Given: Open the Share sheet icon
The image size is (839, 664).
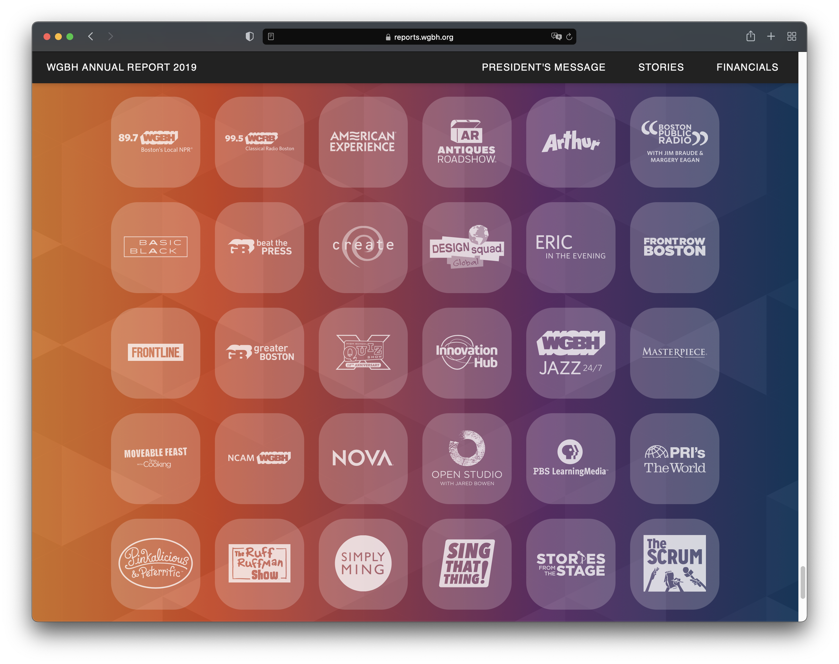Looking at the screenshot, I should [750, 36].
